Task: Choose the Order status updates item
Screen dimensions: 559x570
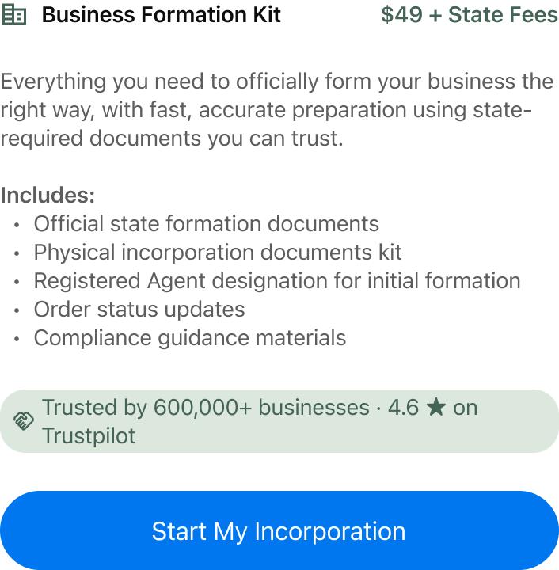Action: point(139,310)
